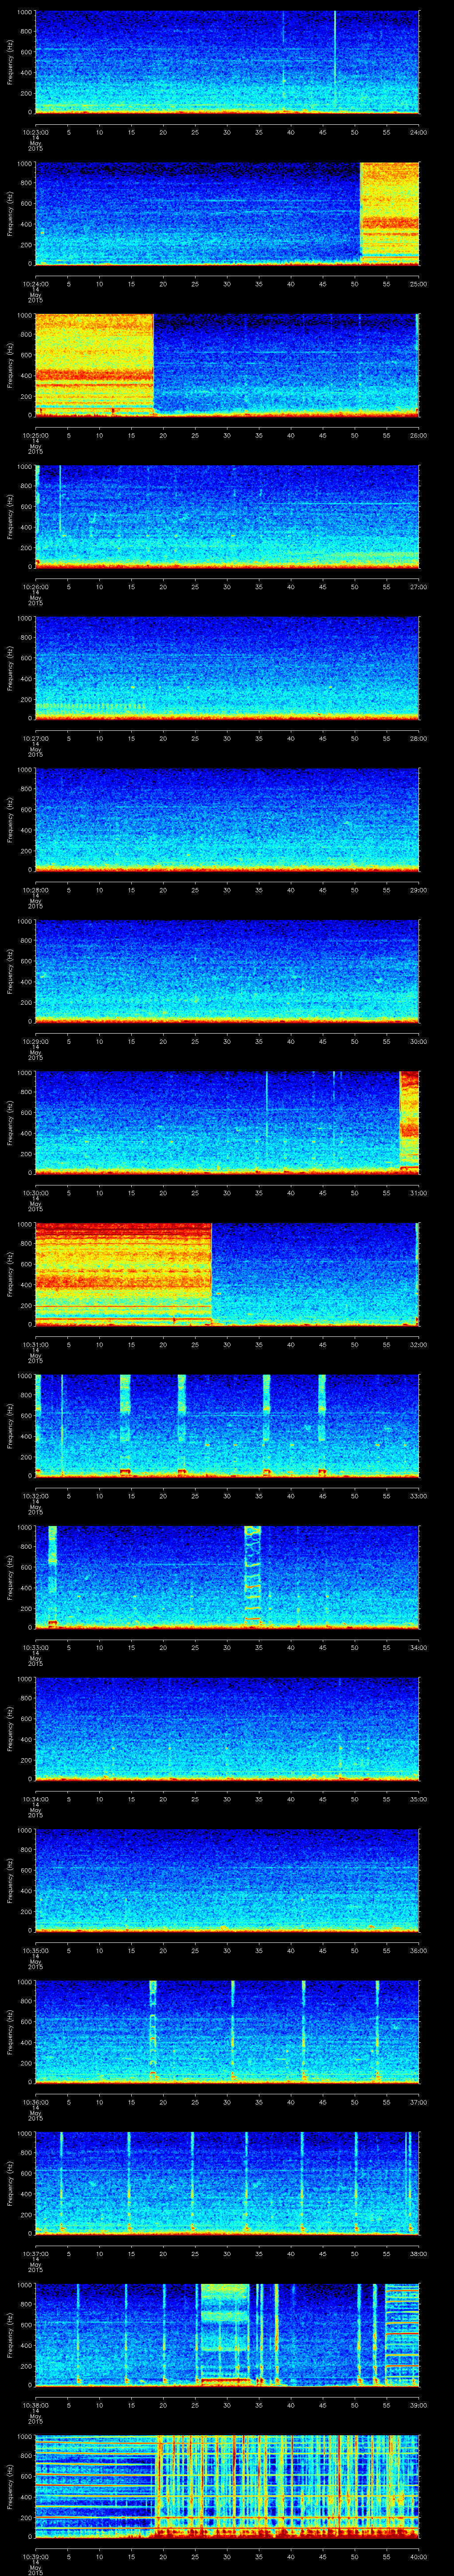Image resolution: width=454 pixels, height=2576 pixels.
Task: Click the 10:23:00 start time label
Action: pyautogui.click(x=35, y=131)
